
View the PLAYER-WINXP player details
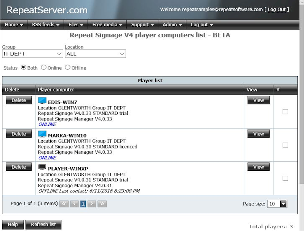[259, 167]
